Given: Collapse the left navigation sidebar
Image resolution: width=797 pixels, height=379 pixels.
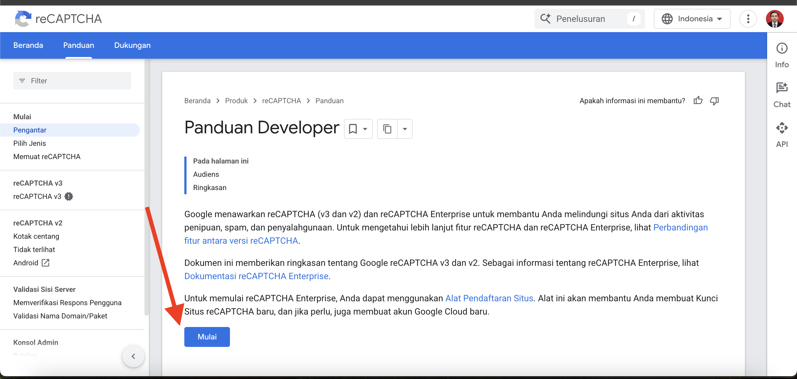Looking at the screenshot, I should [133, 356].
